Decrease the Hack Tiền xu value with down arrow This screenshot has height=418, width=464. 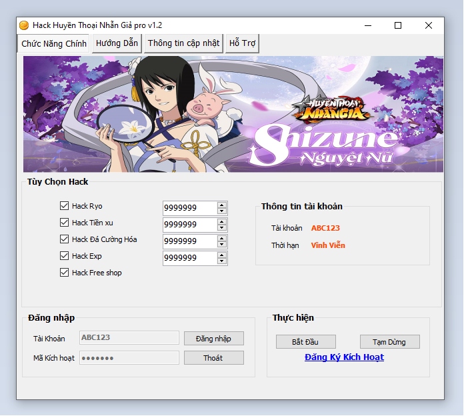click(x=222, y=228)
